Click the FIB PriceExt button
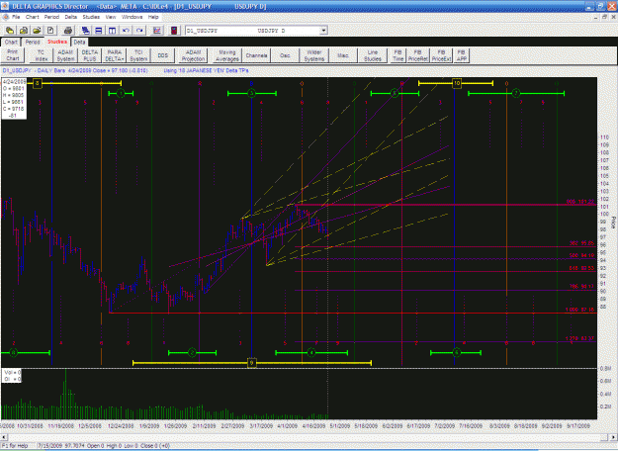This screenshot has width=618, height=451. tap(441, 55)
